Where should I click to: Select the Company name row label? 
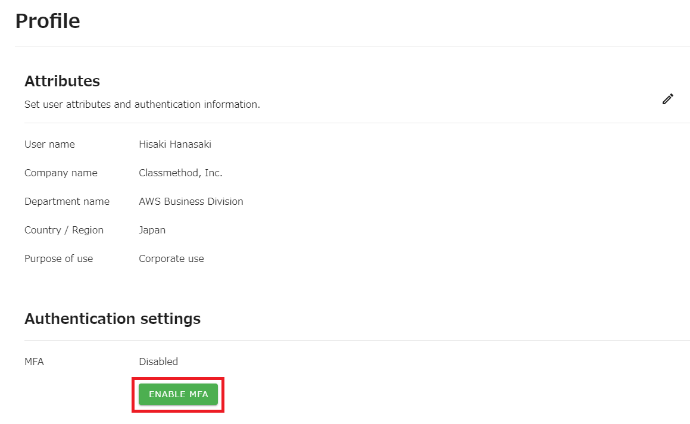click(x=61, y=173)
